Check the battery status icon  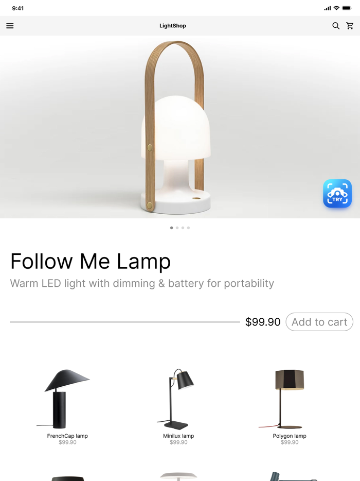point(347,8)
